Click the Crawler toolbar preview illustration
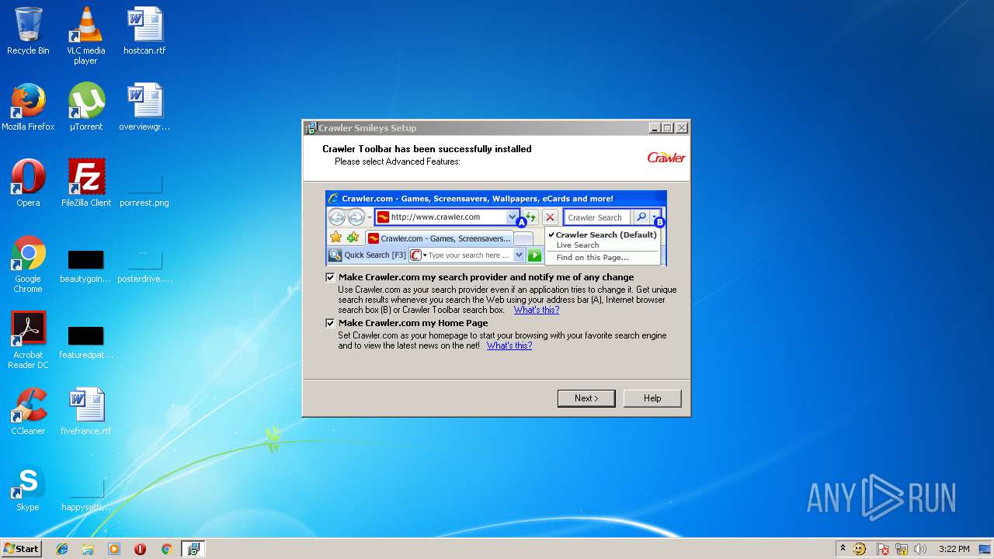994x559 pixels. [x=496, y=228]
